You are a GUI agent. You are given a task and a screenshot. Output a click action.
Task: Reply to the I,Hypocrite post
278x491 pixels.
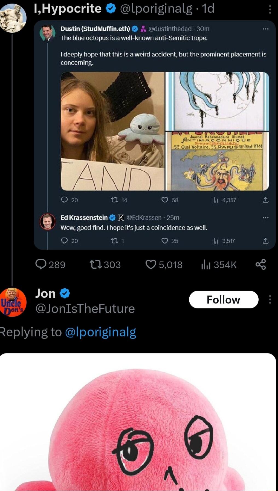pyautogui.click(x=41, y=265)
